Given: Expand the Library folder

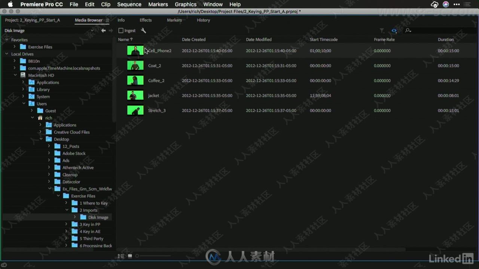Looking at the screenshot, I should click(x=23, y=89).
